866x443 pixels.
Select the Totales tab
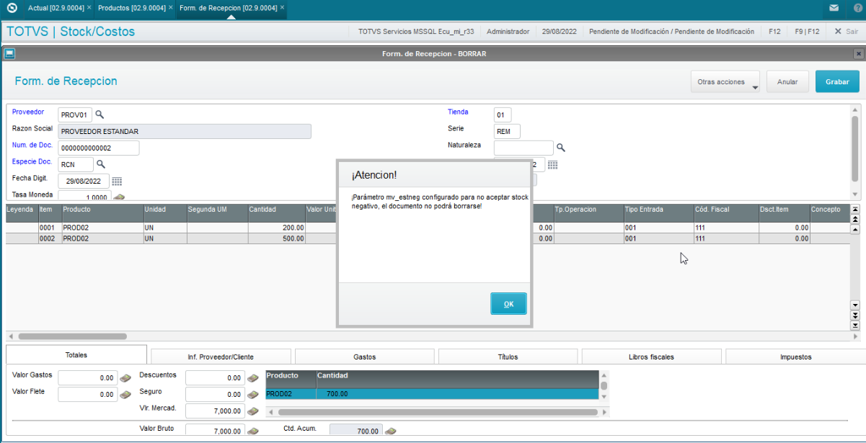click(76, 355)
